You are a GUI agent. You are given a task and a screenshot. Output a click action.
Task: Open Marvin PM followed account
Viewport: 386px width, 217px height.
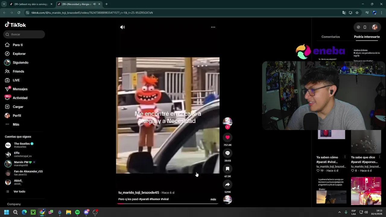[x=24, y=164]
